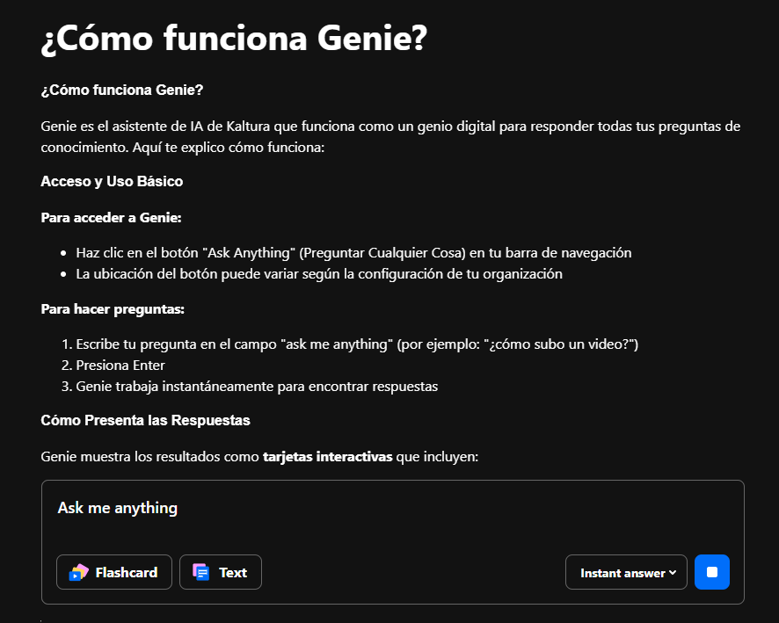Click the Acceso y Uso Básico heading
Image resolution: width=779 pixels, height=623 pixels.
tap(112, 181)
